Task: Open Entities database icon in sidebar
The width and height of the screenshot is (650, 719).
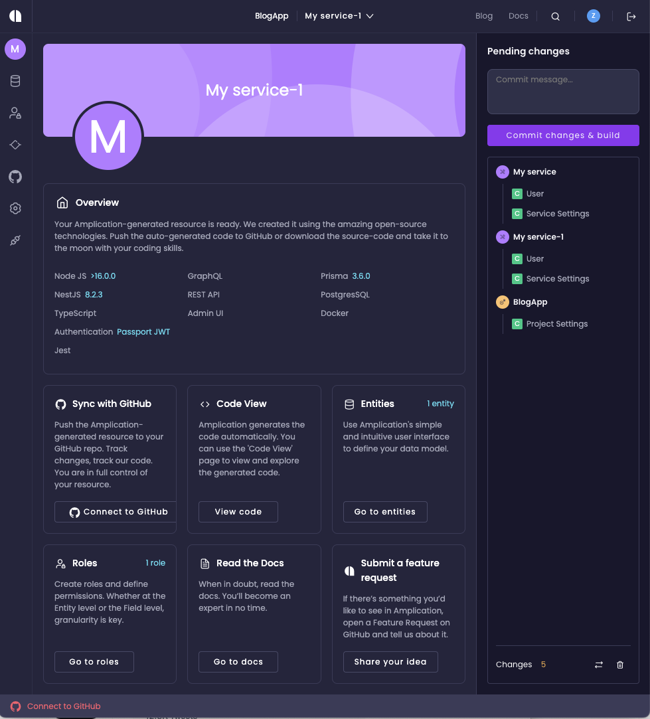Action: point(15,81)
